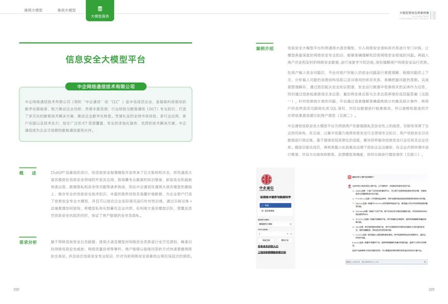Select the 知识库管理 menu item
Image resolution: width=448 pixels, height=304 pixels.
268,211
